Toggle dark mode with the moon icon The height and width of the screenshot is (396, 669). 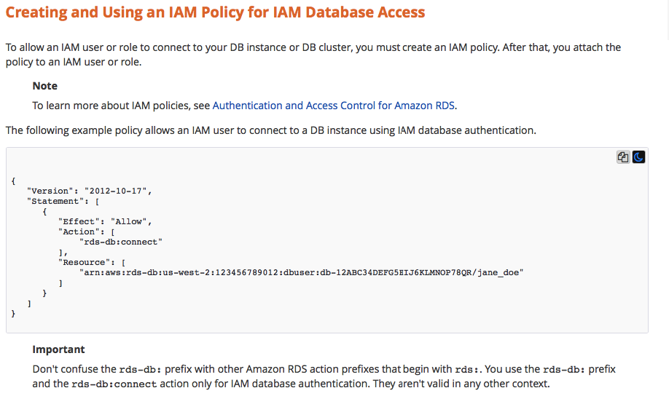pos(638,157)
